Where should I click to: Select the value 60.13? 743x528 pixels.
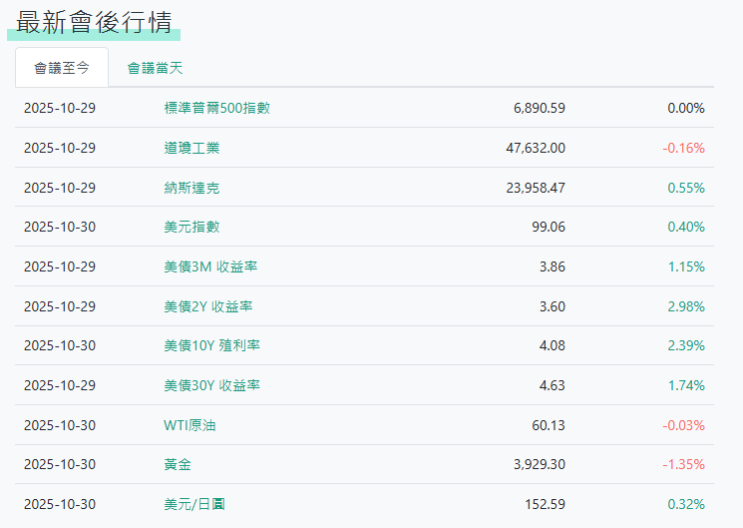point(549,425)
